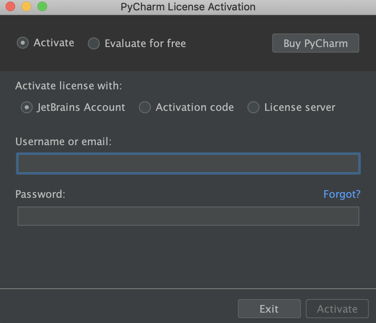Image resolution: width=376 pixels, height=323 pixels.
Task: Click the Exit button
Action: tap(269, 309)
